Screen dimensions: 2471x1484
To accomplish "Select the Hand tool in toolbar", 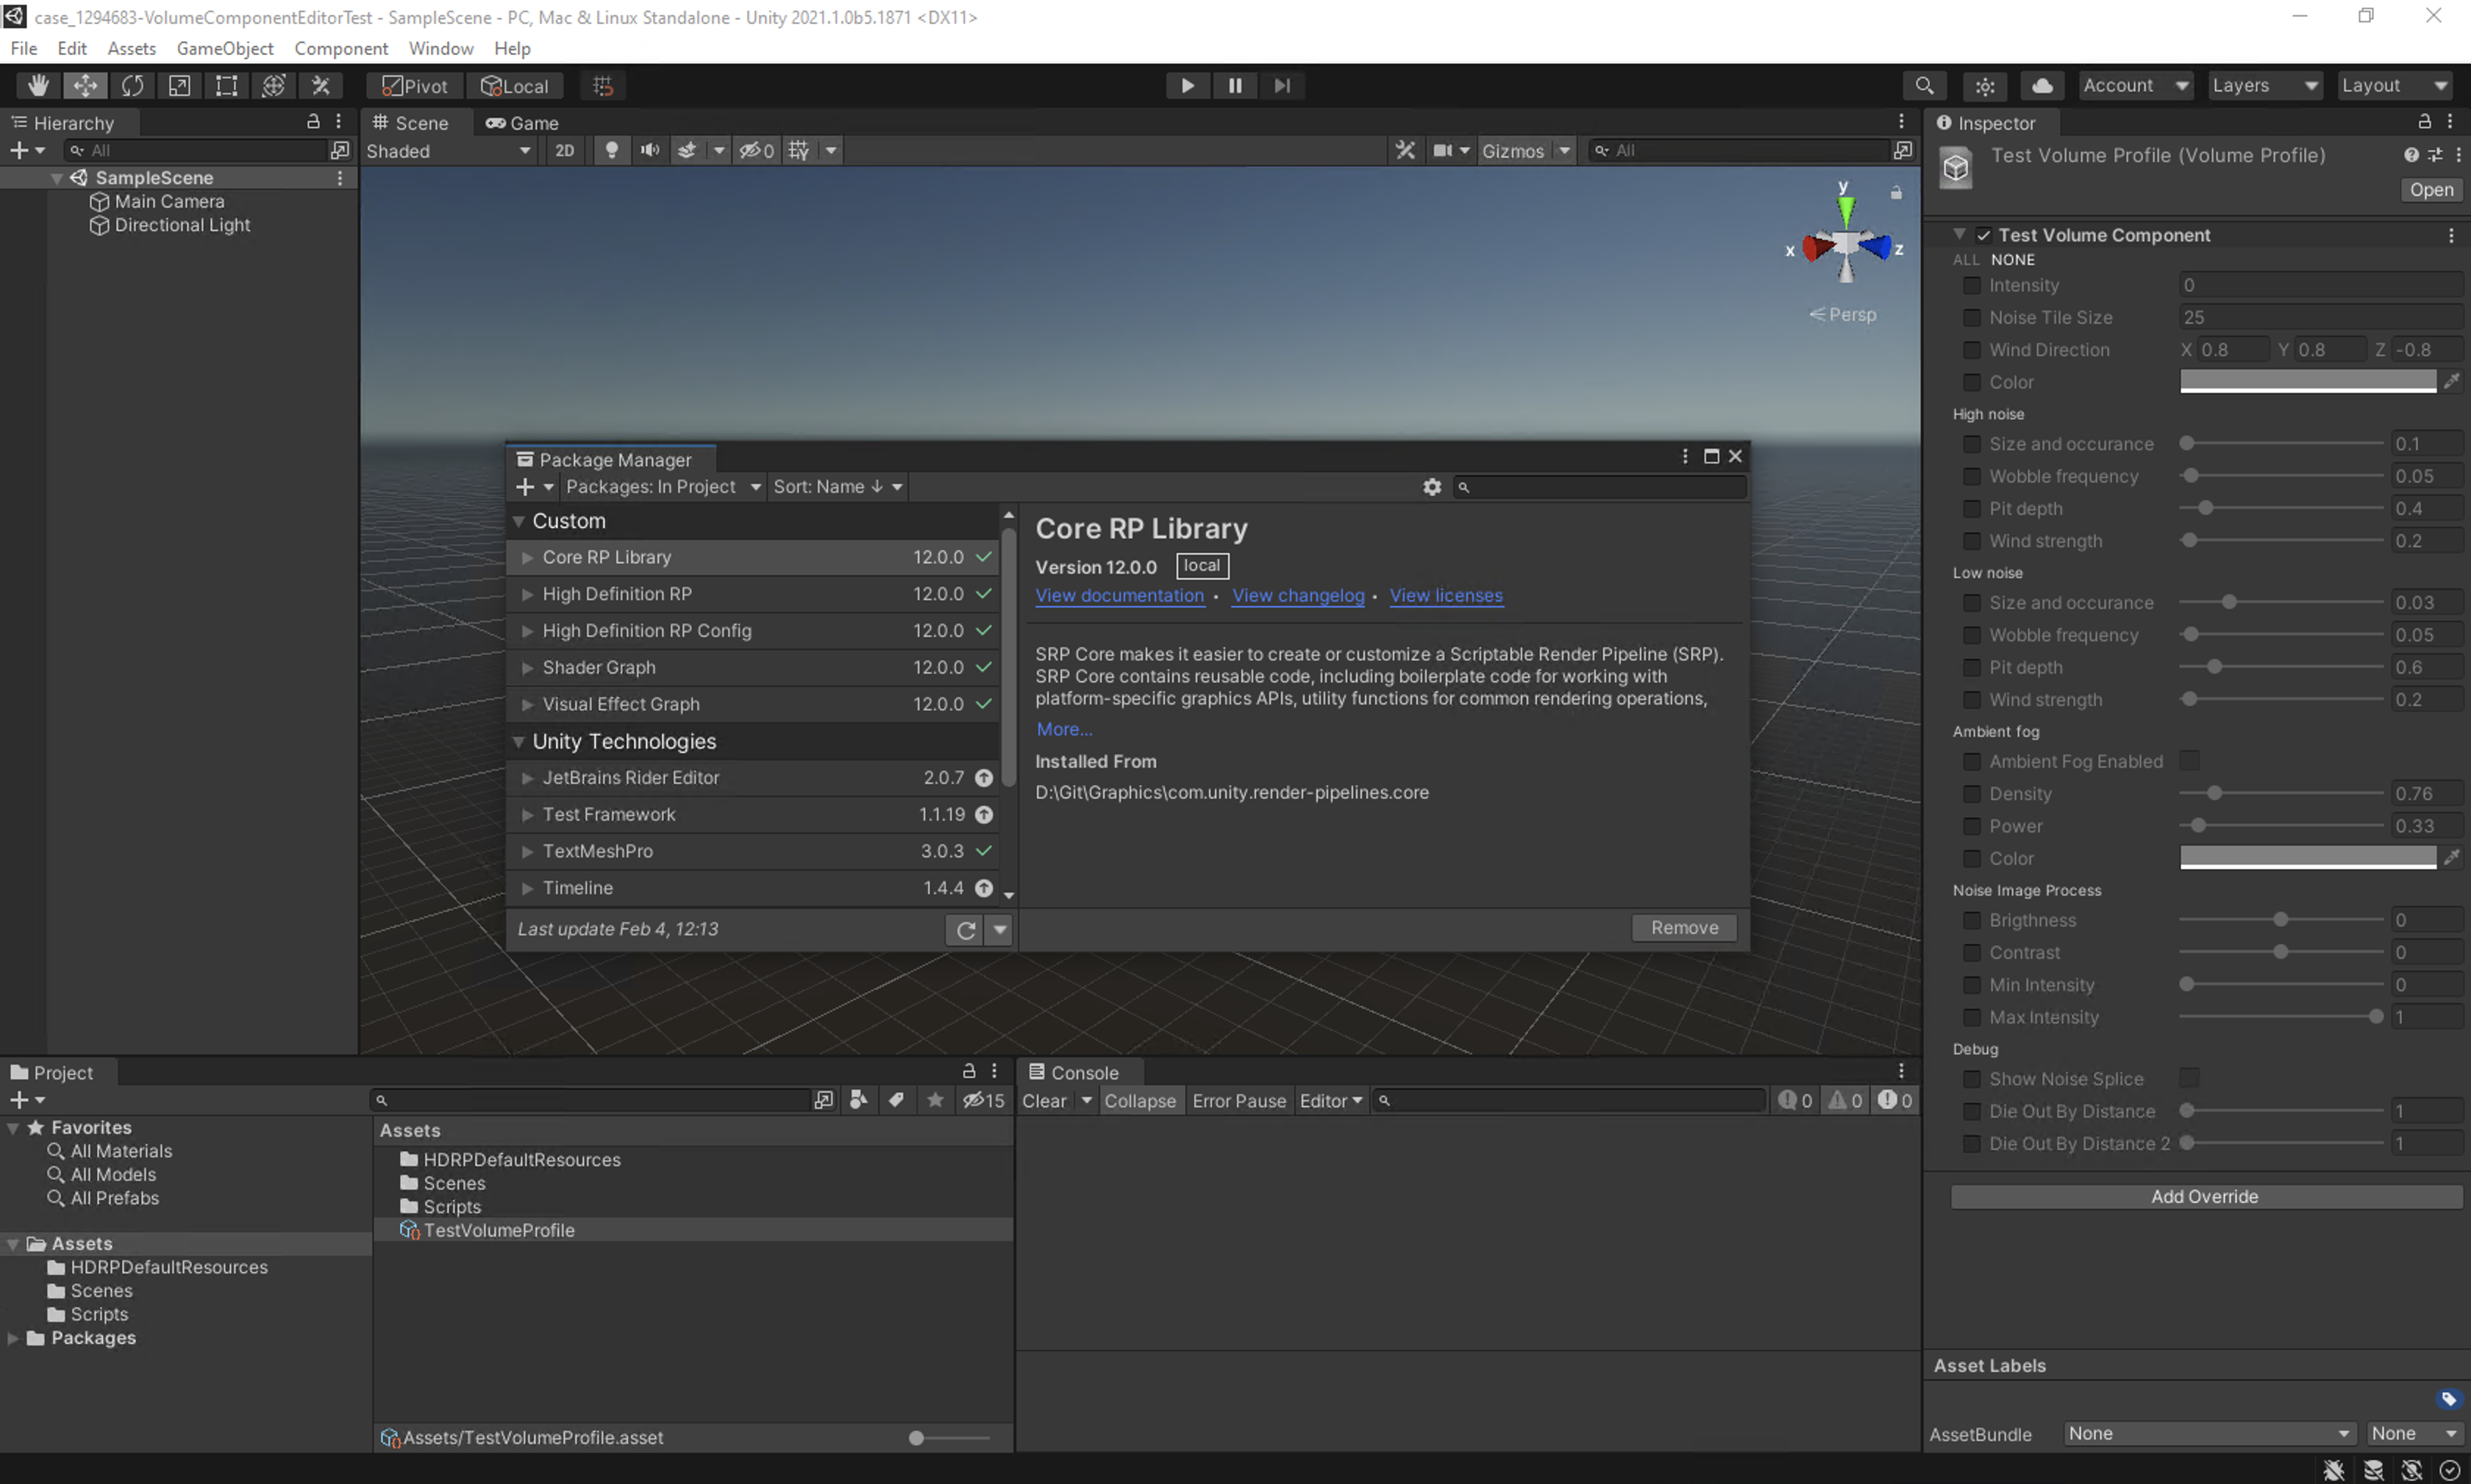I will click(x=38, y=86).
